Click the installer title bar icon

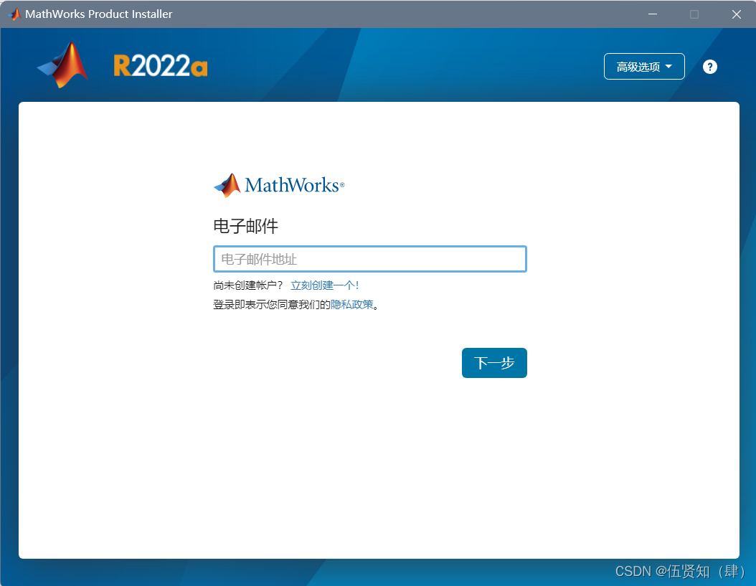[x=15, y=14]
